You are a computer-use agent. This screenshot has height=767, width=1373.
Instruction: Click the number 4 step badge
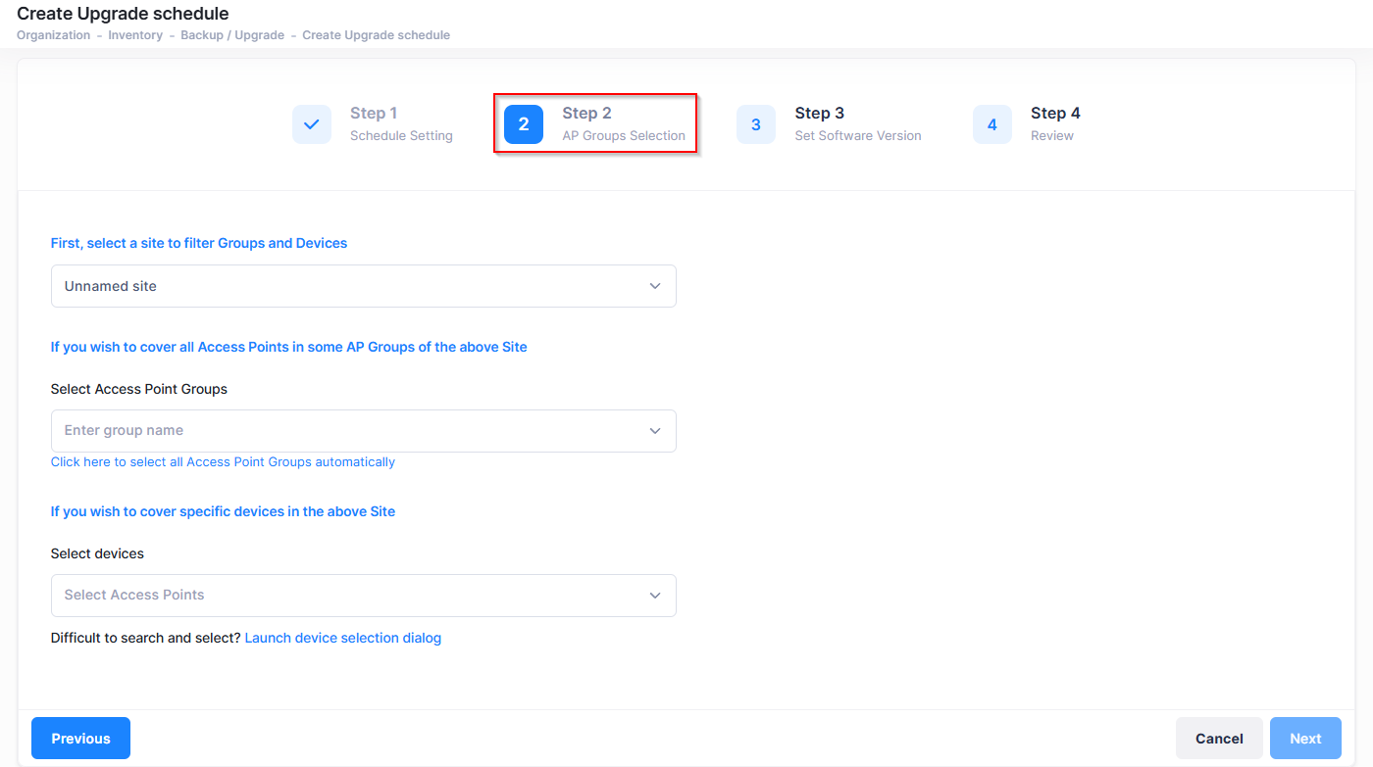[992, 124]
